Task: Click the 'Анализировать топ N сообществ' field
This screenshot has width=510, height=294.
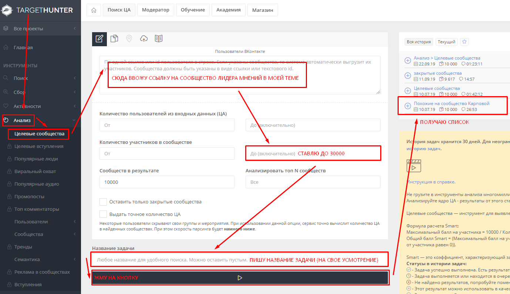Action: pyautogui.click(x=313, y=182)
